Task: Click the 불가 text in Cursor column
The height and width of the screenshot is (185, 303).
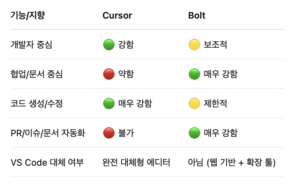Action: (x=126, y=133)
